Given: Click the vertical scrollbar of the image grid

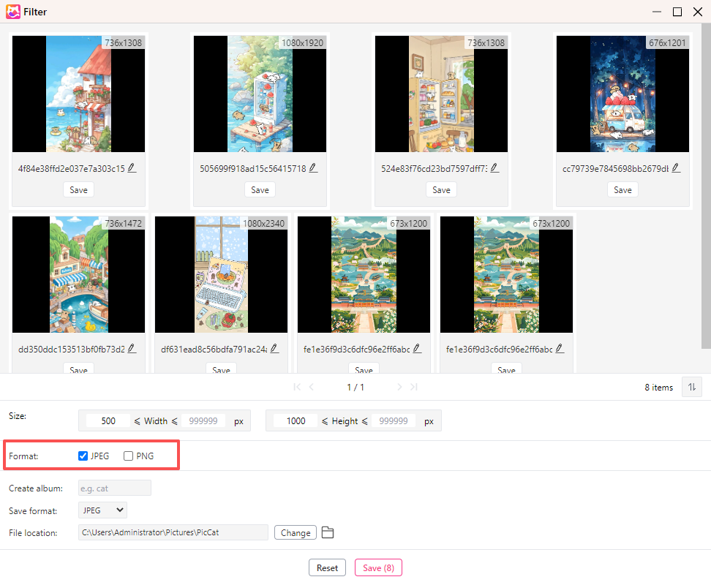Looking at the screenshot, I should click(x=706, y=186).
